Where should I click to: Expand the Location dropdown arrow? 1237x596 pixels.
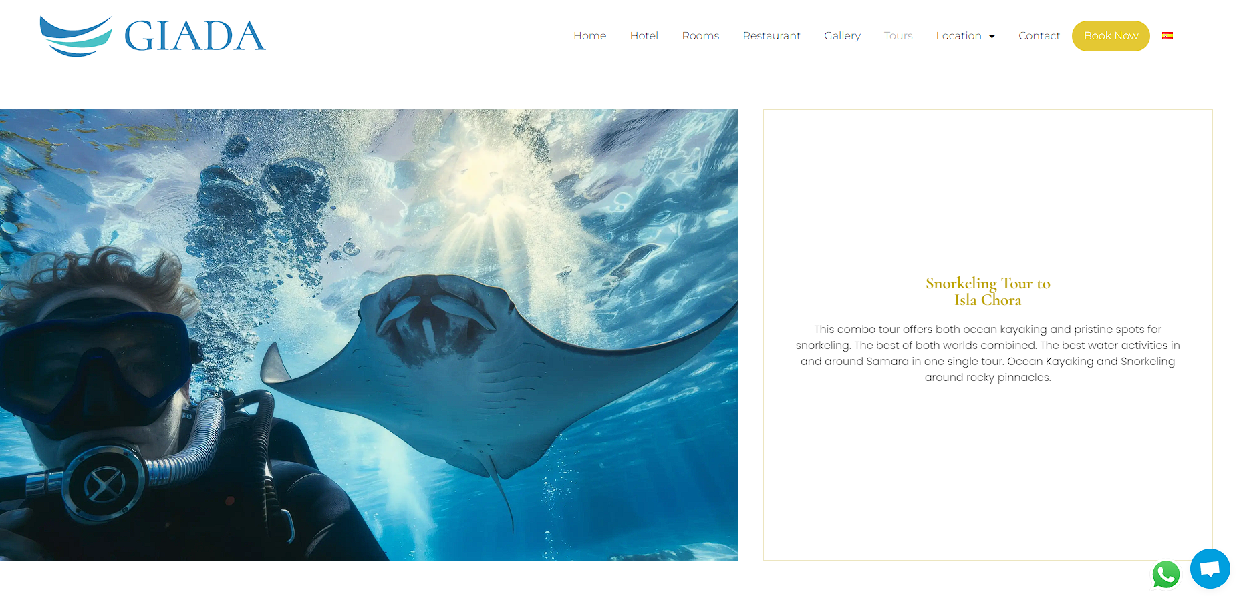coord(992,37)
